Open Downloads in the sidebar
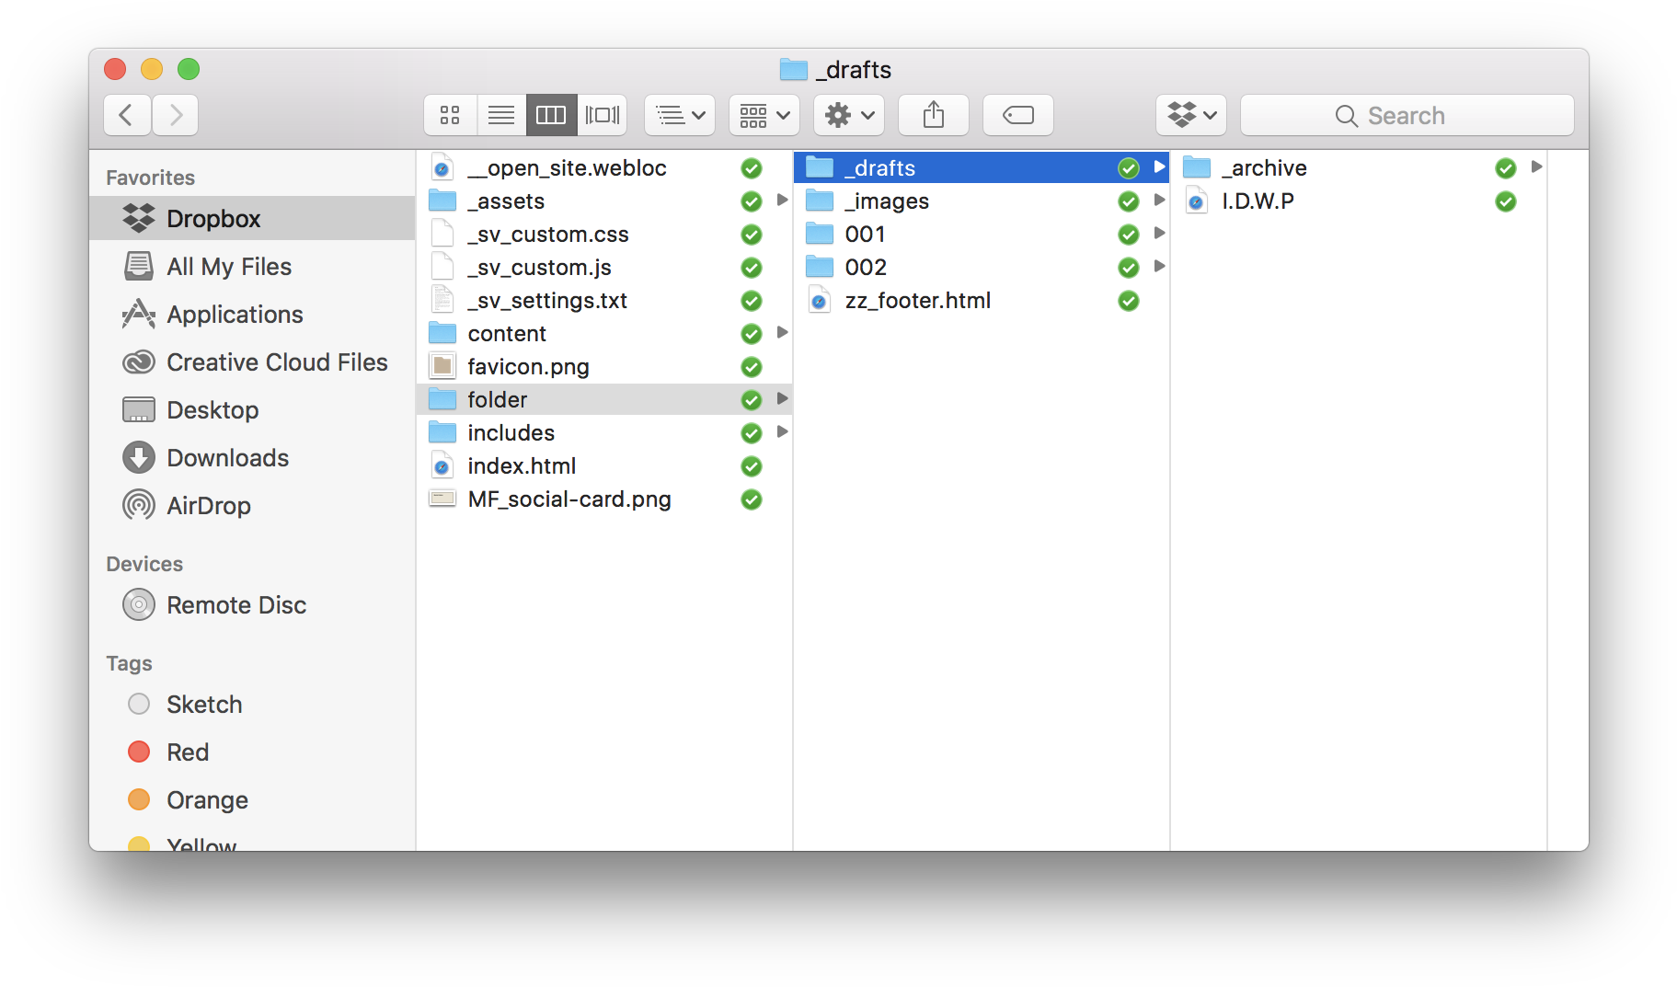Viewport: 1677px width, 987px height. (x=252, y=458)
